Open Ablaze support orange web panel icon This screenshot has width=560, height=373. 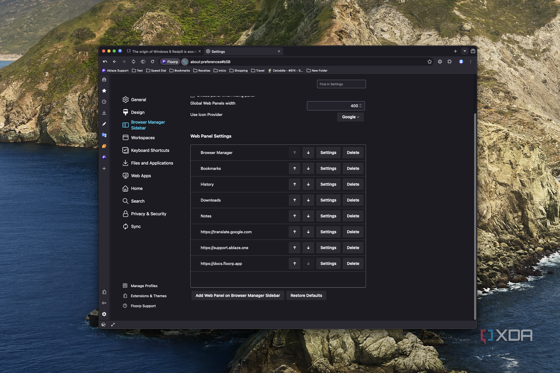(x=104, y=146)
